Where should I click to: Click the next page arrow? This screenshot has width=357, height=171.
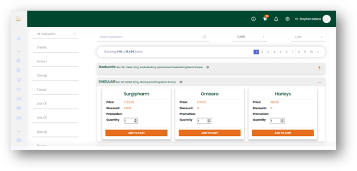click(318, 52)
